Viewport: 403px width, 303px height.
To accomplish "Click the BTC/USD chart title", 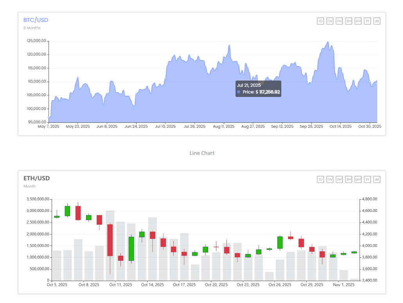I will (36, 20).
